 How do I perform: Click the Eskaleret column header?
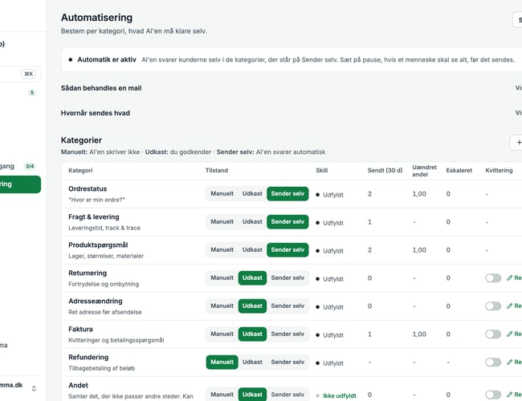coord(459,170)
